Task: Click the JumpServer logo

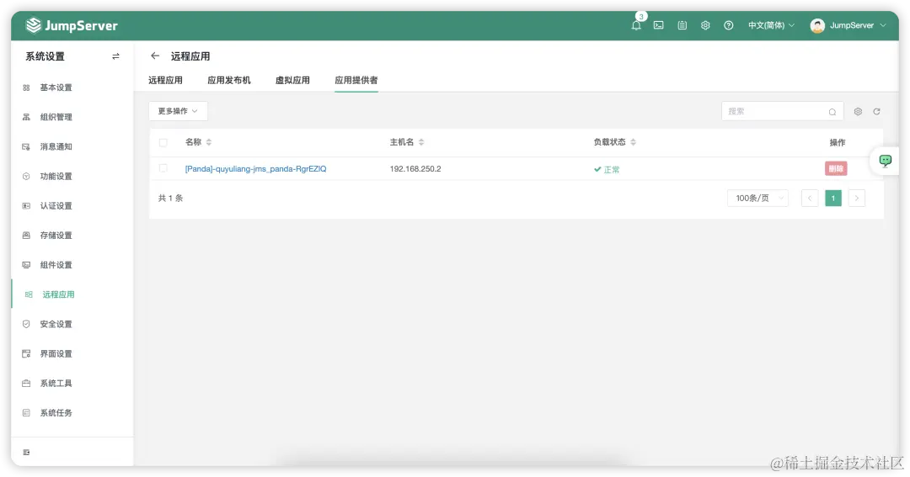Action: 72,25
